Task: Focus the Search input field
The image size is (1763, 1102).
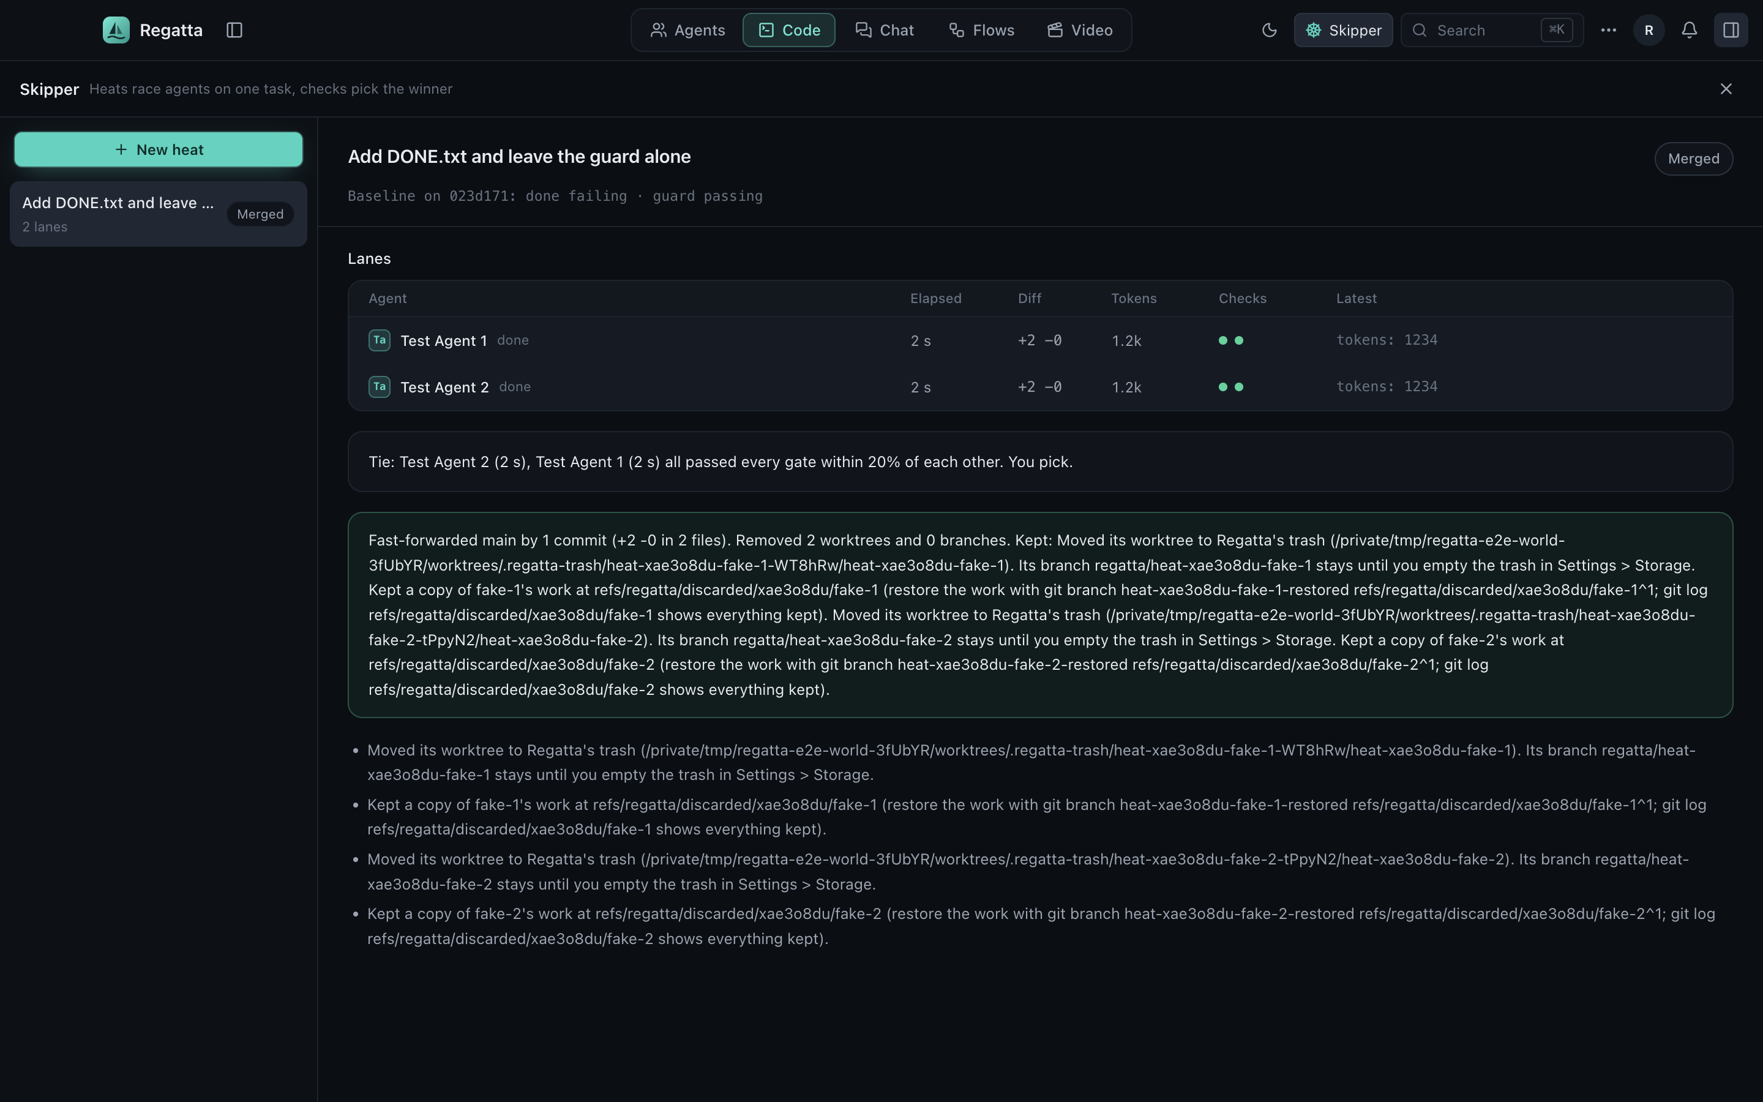Action: [1492, 30]
